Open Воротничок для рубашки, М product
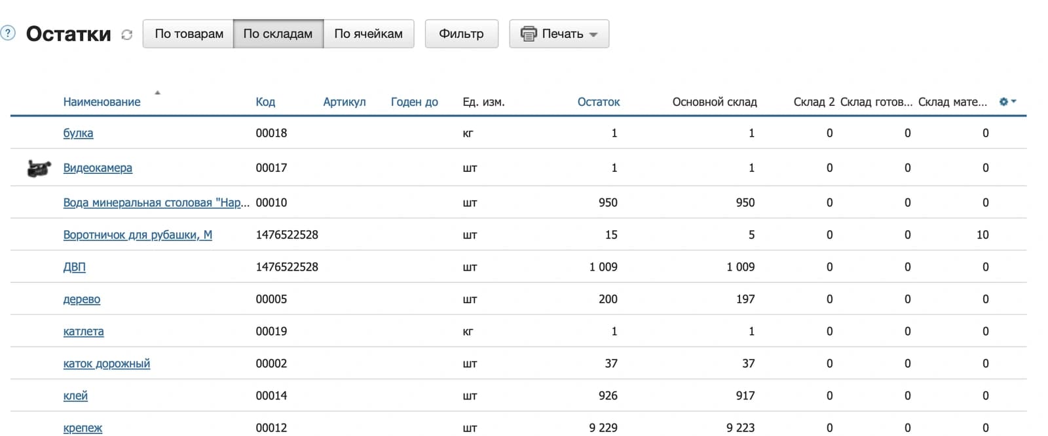The height and width of the screenshot is (436, 1048). click(138, 235)
